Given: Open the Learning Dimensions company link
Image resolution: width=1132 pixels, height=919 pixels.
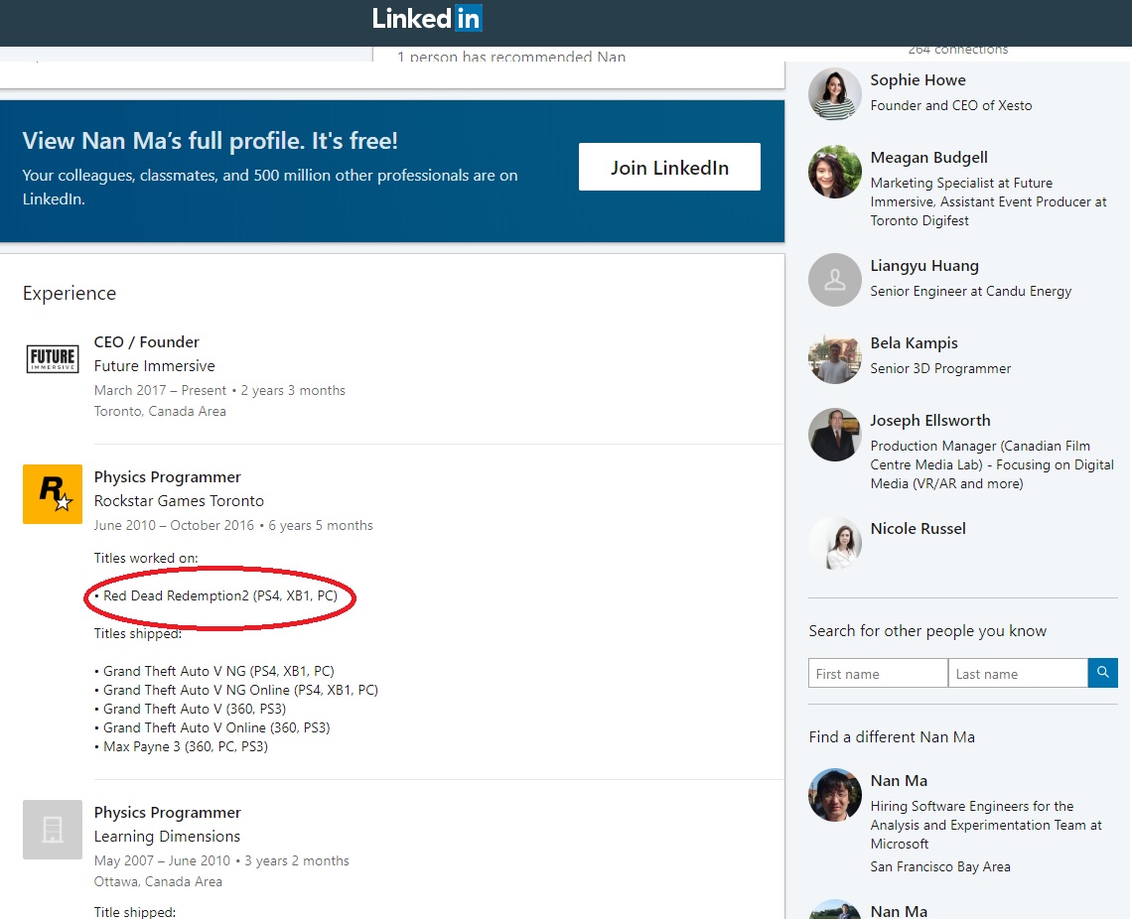Looking at the screenshot, I should [x=167, y=837].
